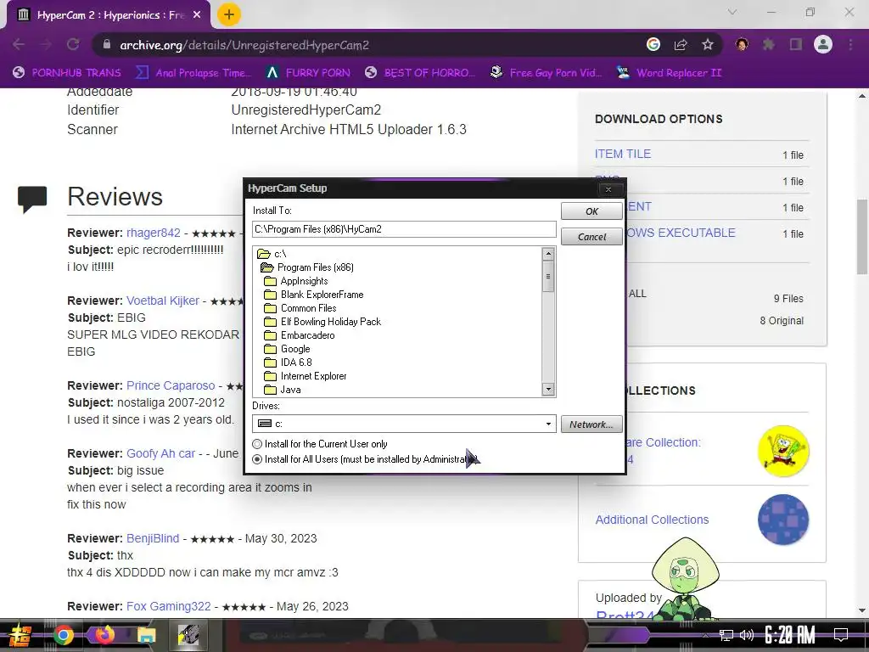Click the Reviews speech bubble icon
The image size is (869, 652).
(32, 200)
